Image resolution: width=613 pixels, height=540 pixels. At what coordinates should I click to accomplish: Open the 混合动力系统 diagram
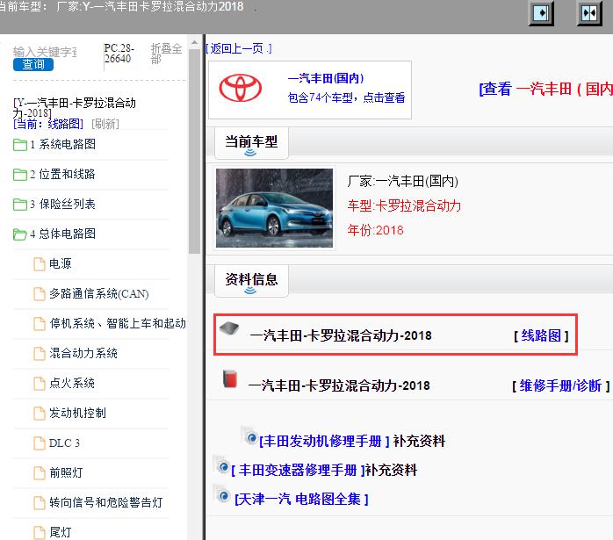[83, 353]
